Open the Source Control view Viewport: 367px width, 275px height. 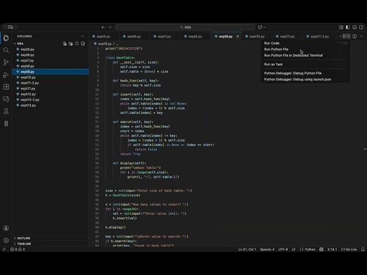6,62
